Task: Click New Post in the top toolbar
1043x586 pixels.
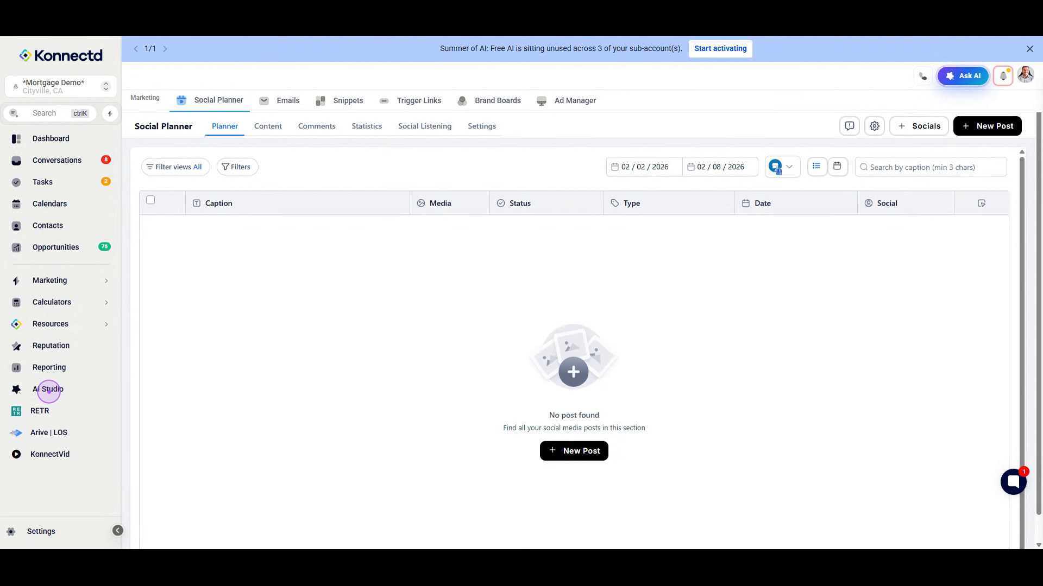Action: pos(988,126)
